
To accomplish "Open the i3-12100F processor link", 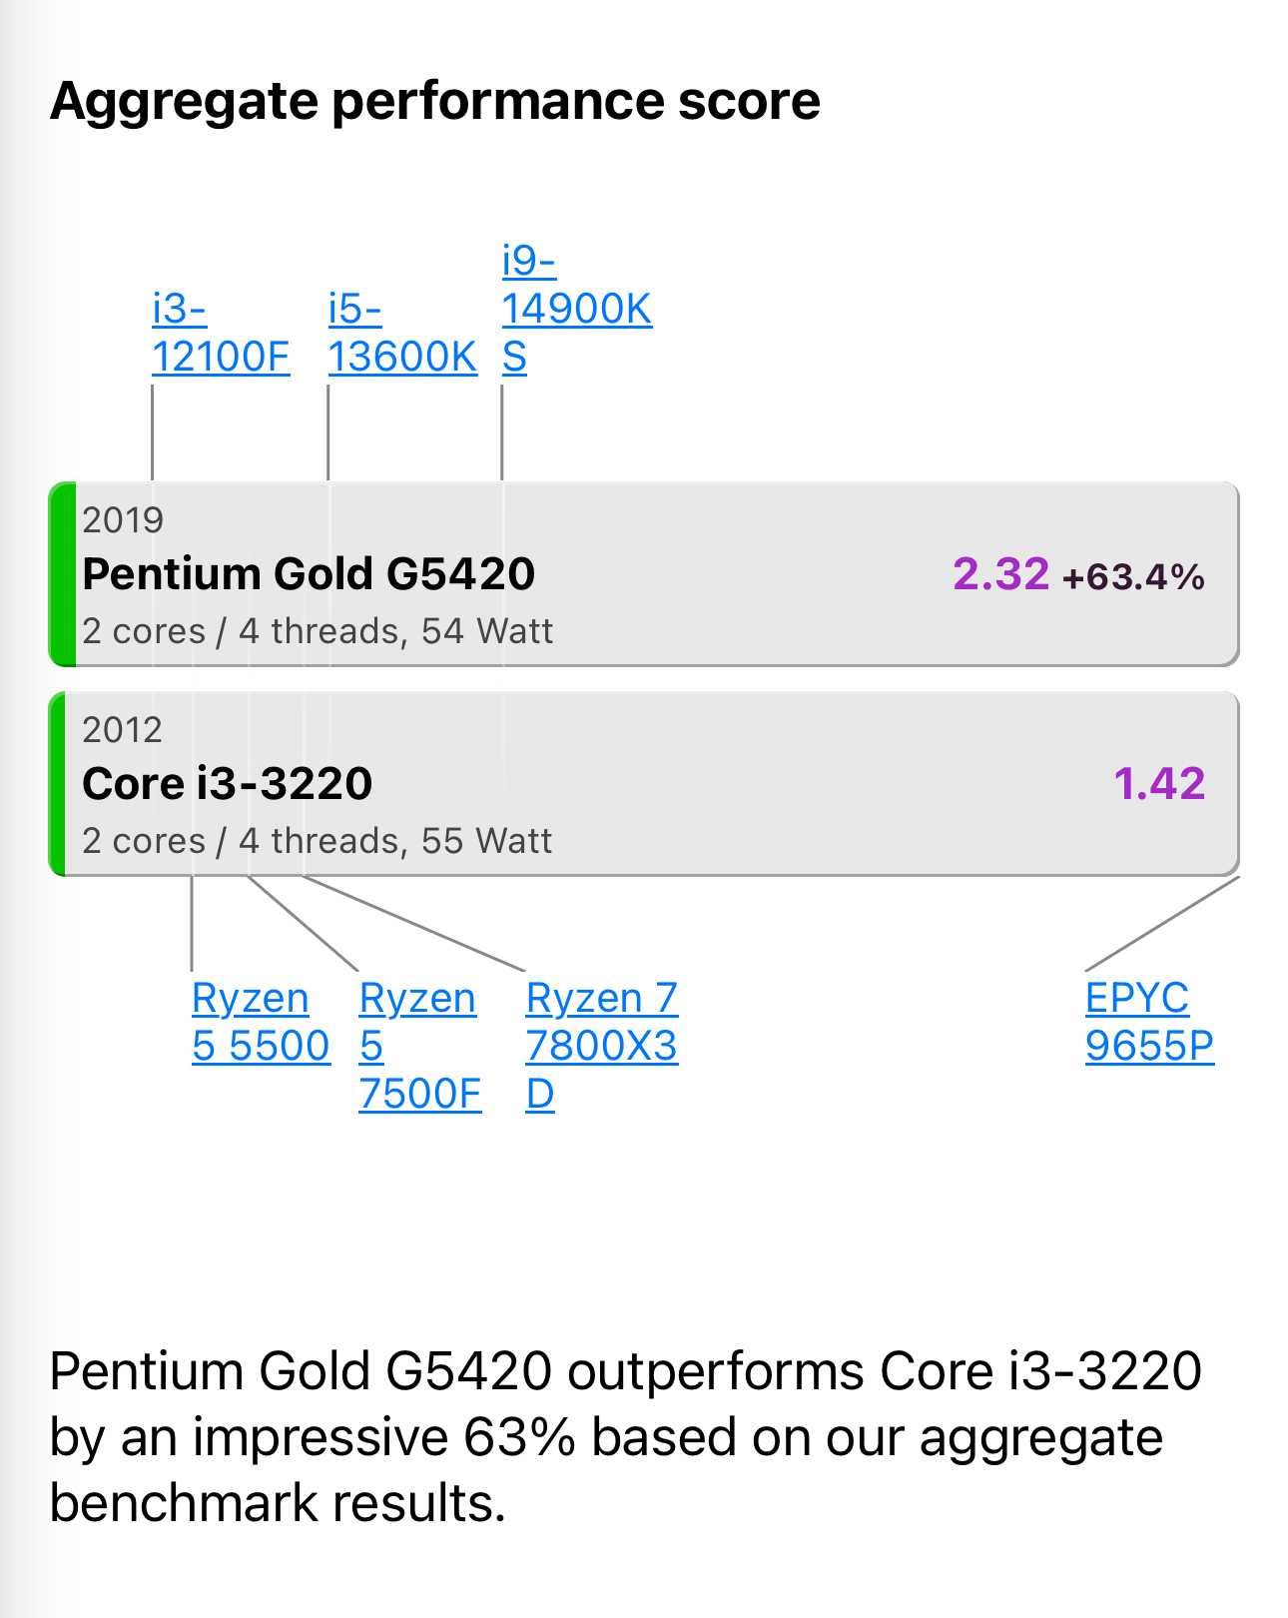I will pyautogui.click(x=221, y=333).
